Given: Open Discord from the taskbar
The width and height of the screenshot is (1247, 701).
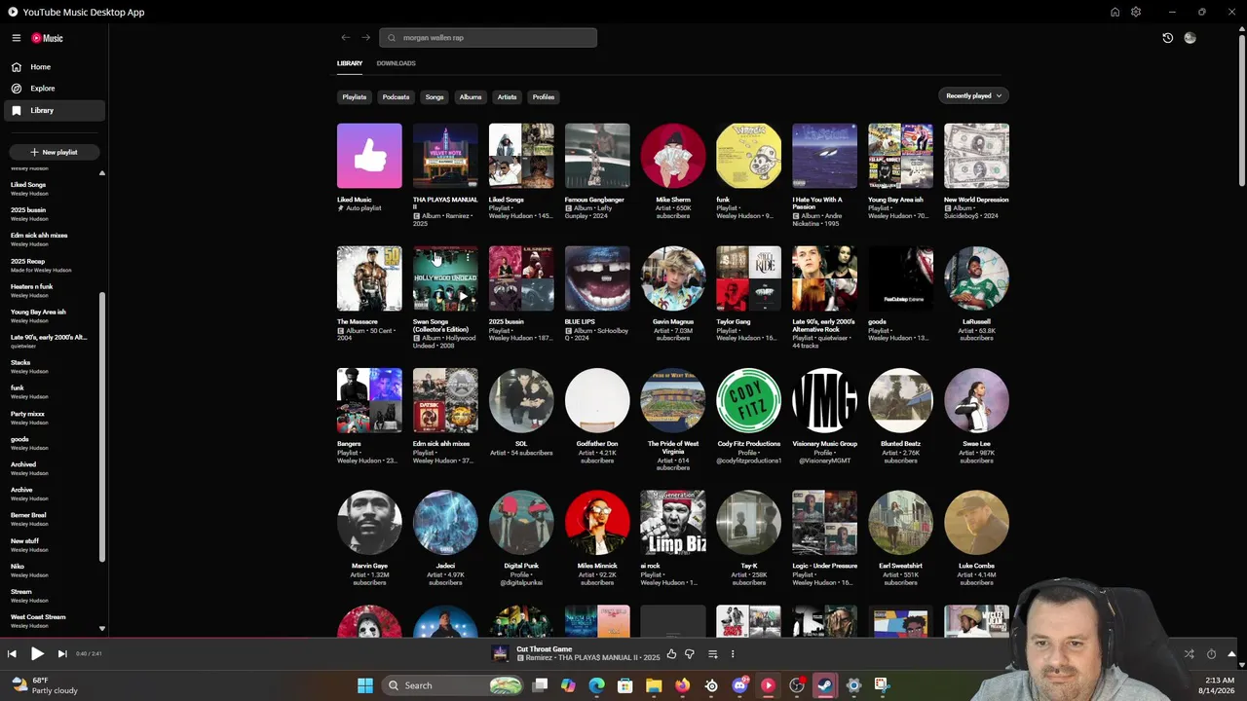Looking at the screenshot, I should coord(739,685).
